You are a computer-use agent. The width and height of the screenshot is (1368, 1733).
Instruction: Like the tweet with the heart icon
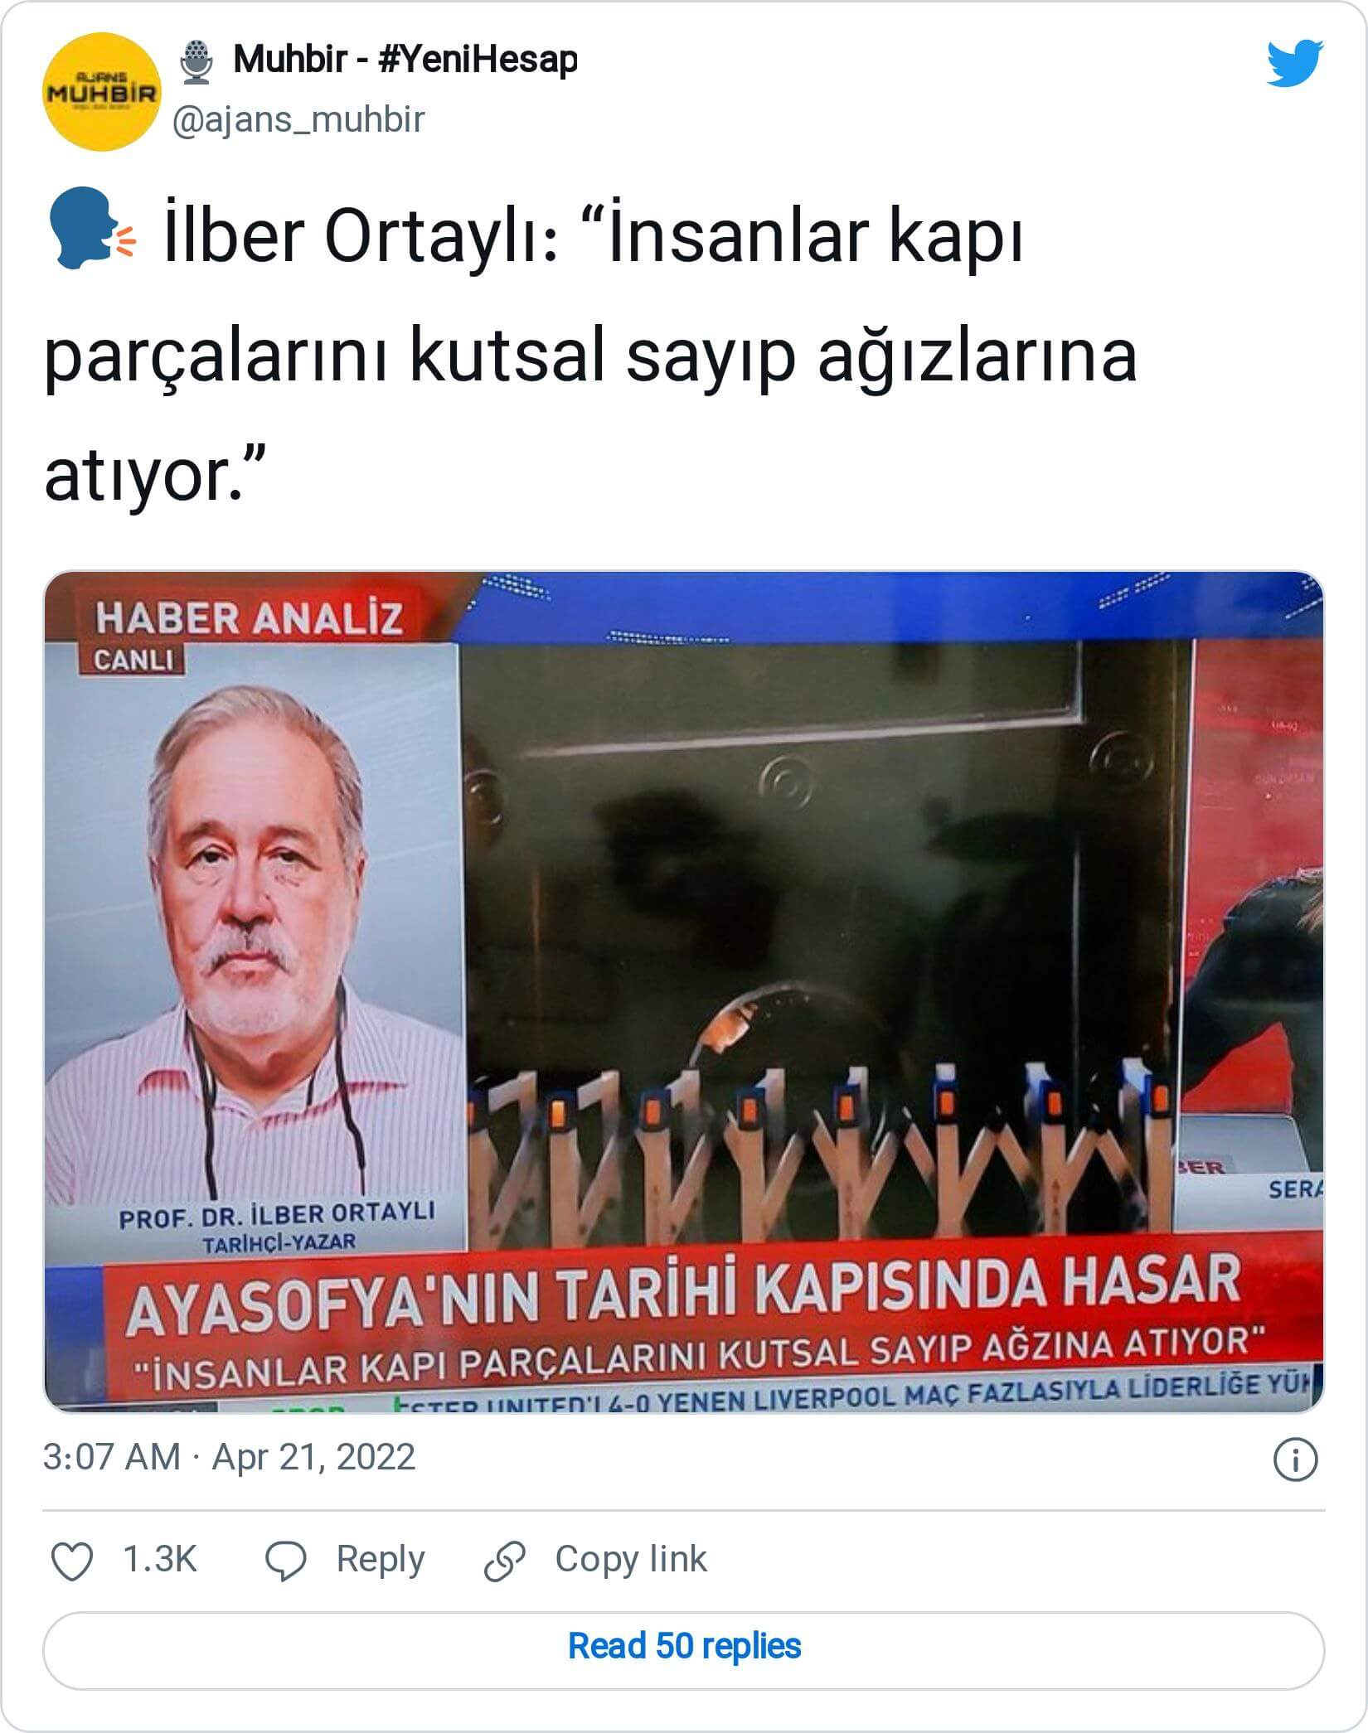coord(72,1561)
